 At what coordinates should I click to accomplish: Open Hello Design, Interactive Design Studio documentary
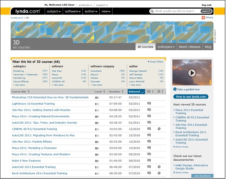(191, 167)
